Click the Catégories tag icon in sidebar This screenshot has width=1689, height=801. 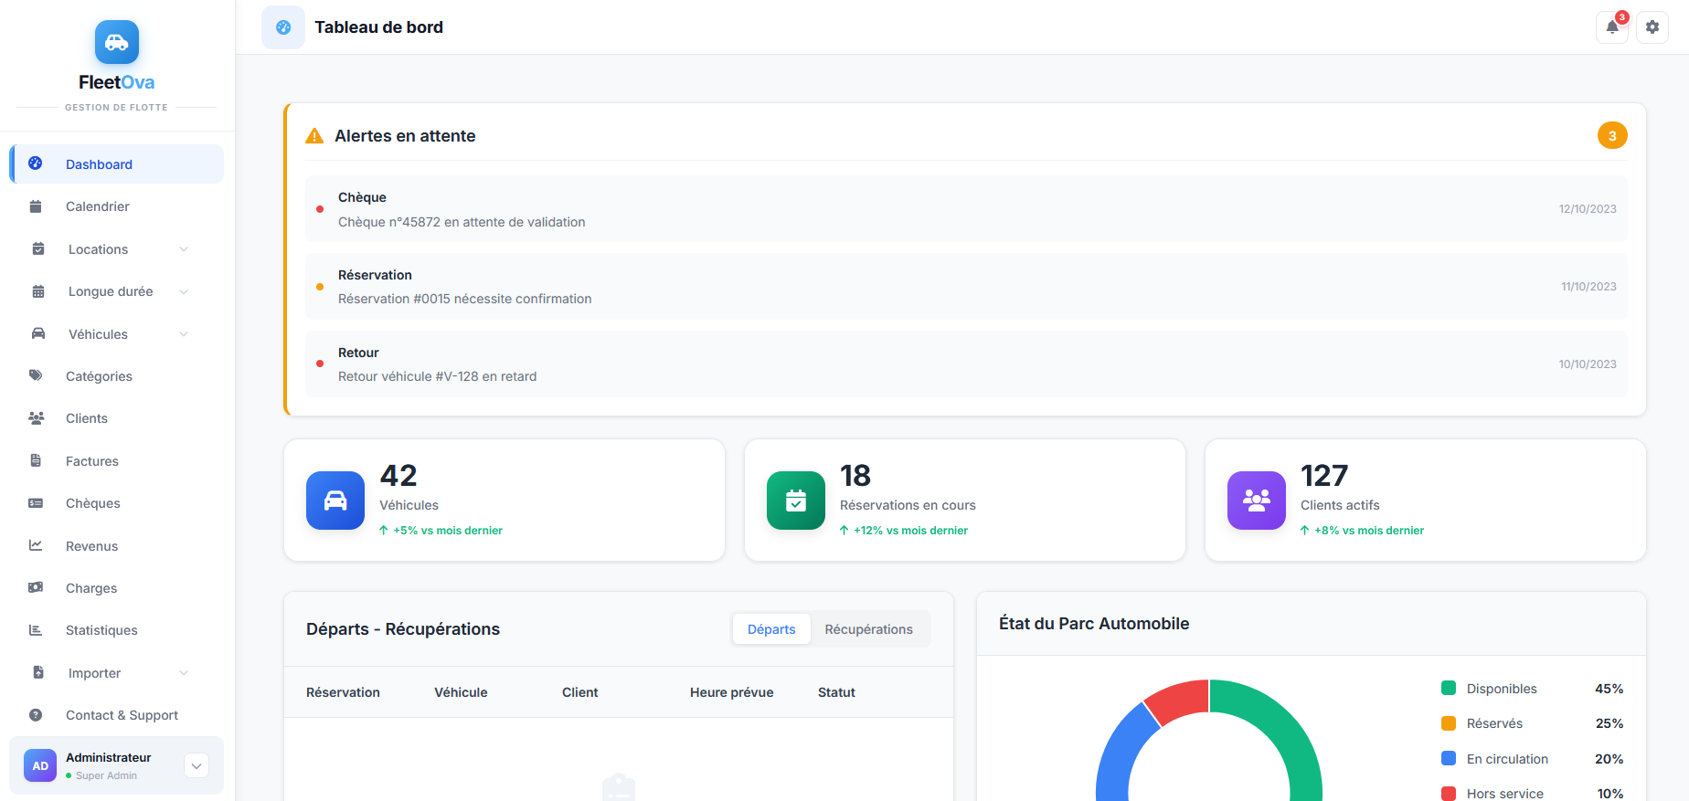36,375
